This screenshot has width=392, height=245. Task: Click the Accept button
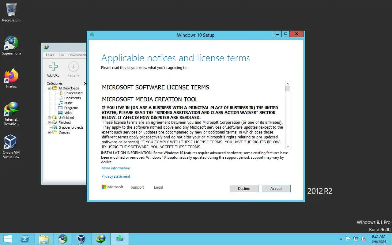(276, 189)
